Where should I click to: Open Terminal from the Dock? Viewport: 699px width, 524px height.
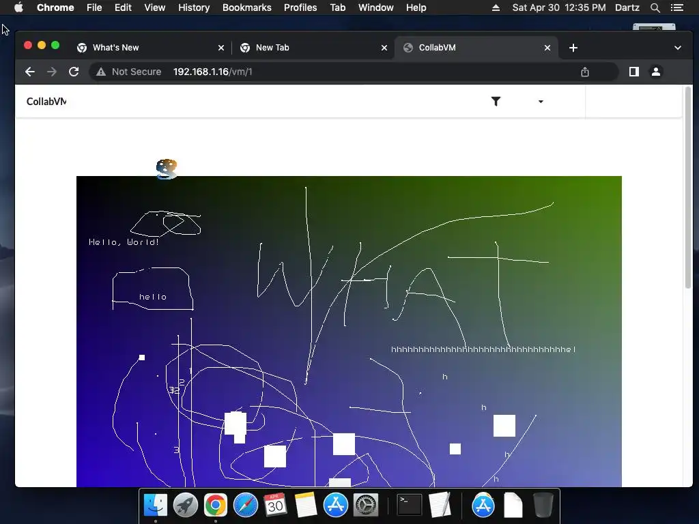coord(410,506)
